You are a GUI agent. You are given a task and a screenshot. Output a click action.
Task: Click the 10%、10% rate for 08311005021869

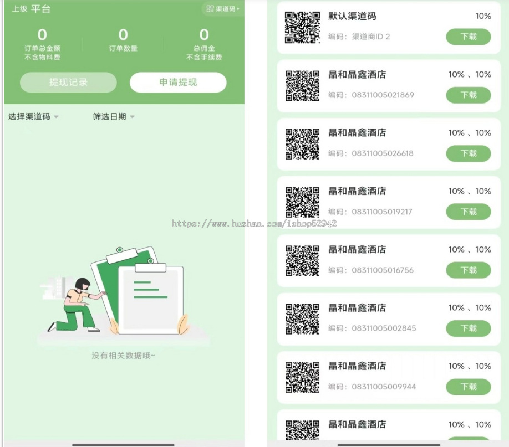(470, 74)
